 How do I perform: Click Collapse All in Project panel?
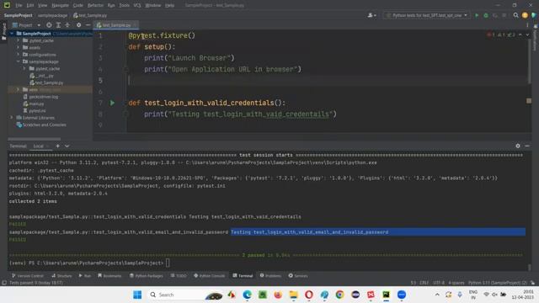point(67,25)
